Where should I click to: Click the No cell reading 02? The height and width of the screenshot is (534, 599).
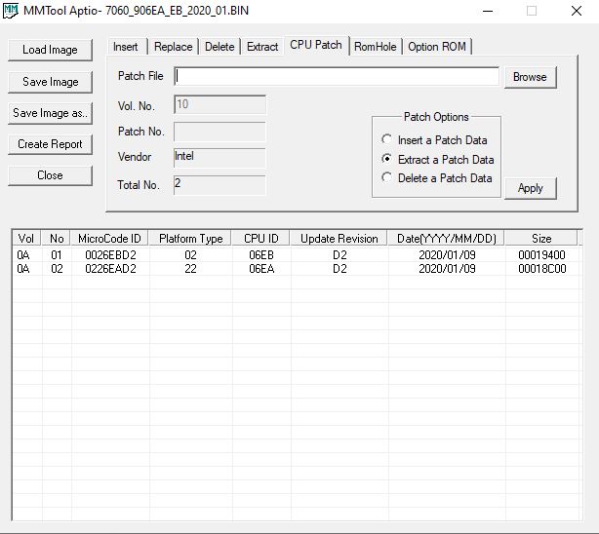(x=57, y=269)
